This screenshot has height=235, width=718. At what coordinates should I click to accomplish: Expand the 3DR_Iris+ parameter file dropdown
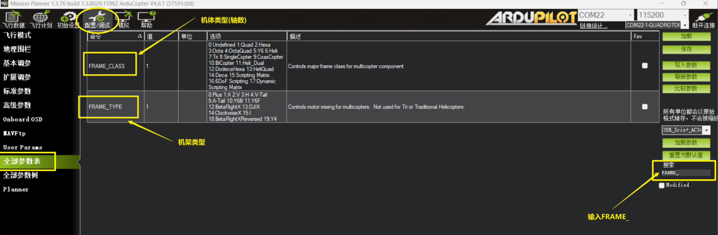pyautogui.click(x=707, y=130)
